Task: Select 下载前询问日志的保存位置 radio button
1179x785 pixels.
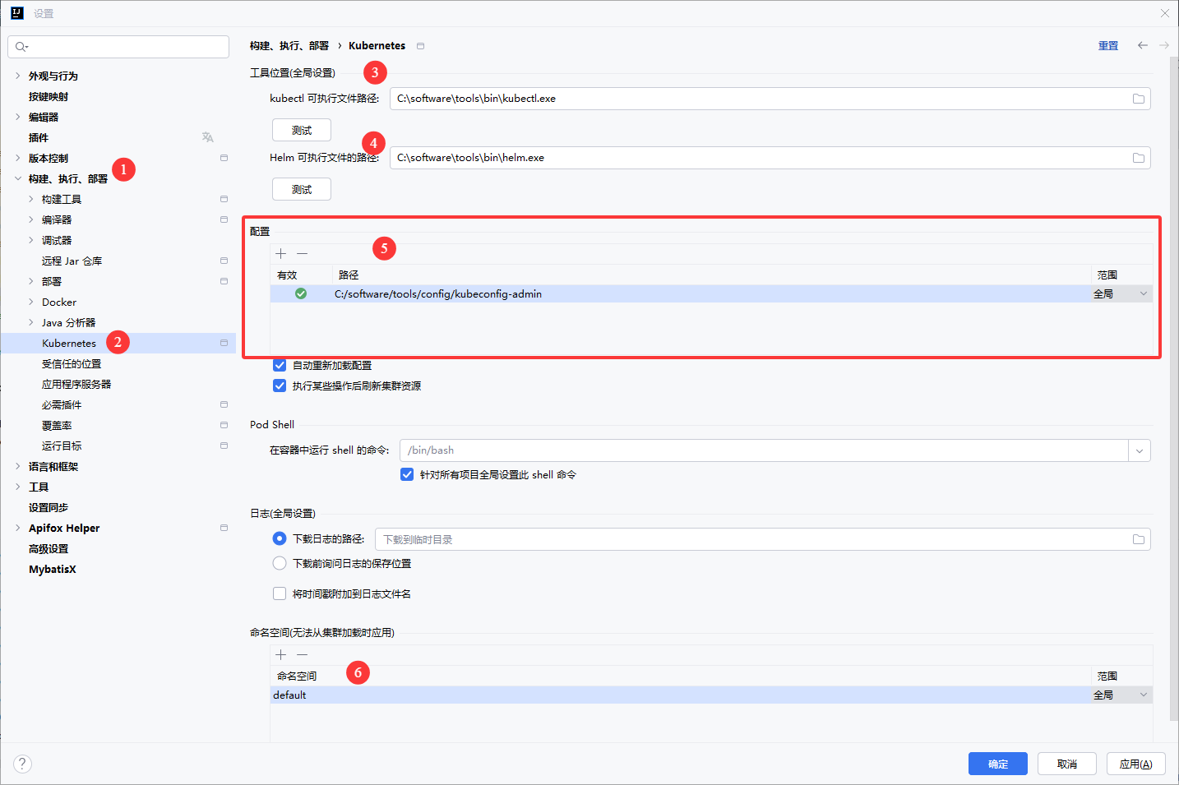Action: pyautogui.click(x=280, y=563)
